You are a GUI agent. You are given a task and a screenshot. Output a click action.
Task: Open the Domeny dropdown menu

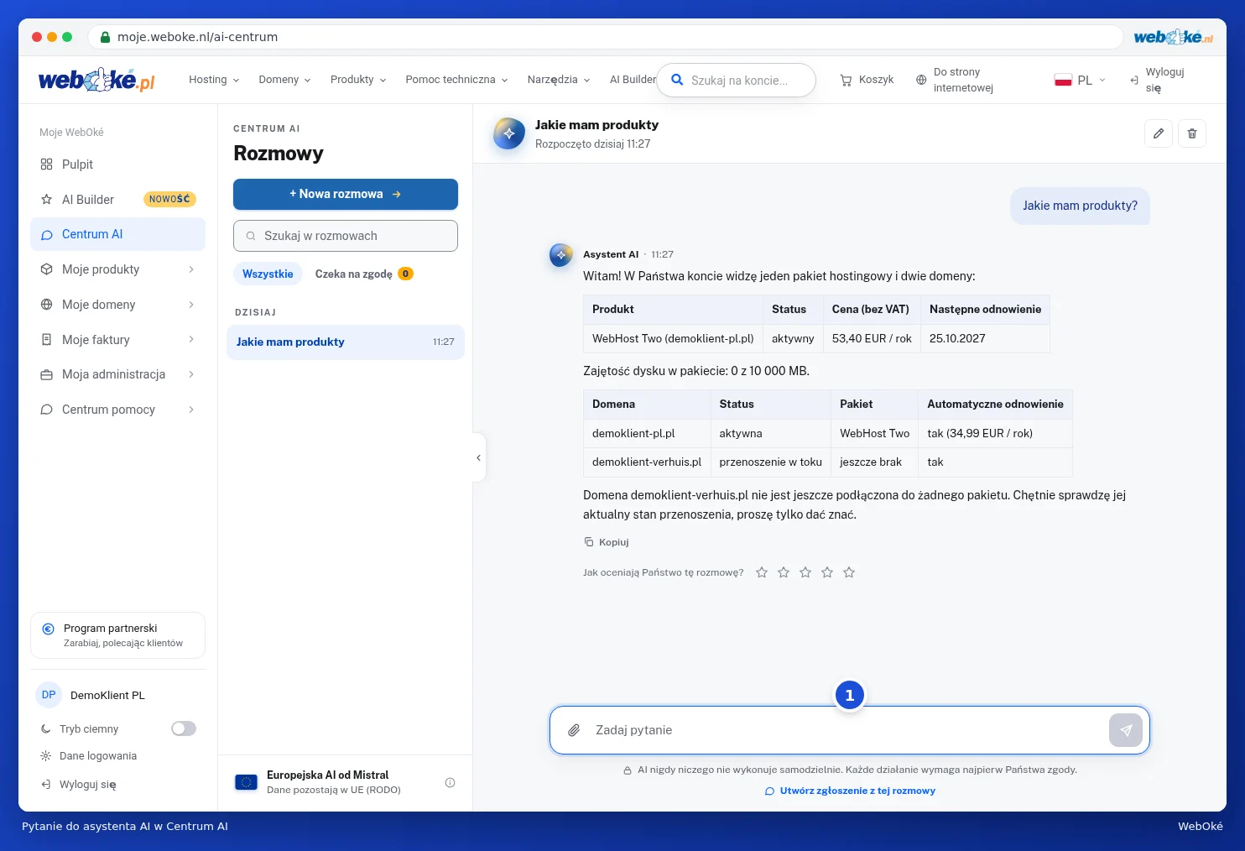[284, 80]
